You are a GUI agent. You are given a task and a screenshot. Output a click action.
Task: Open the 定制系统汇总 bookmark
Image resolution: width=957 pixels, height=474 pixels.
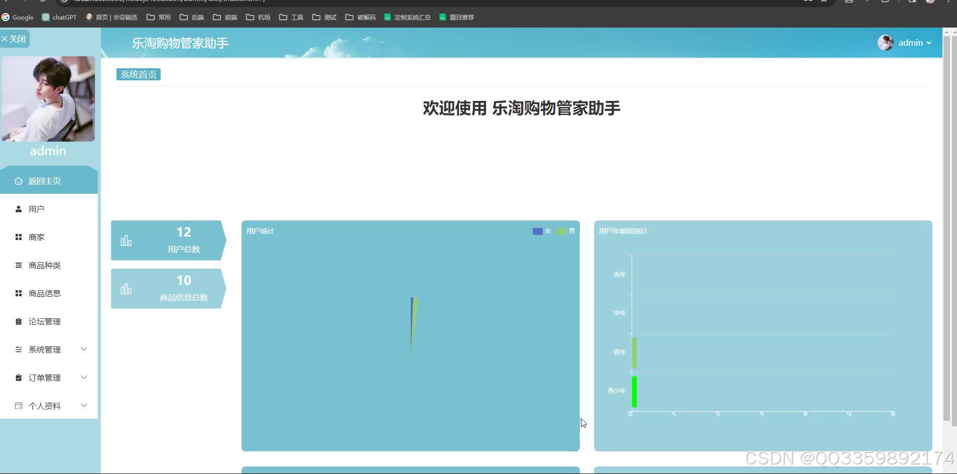click(407, 17)
